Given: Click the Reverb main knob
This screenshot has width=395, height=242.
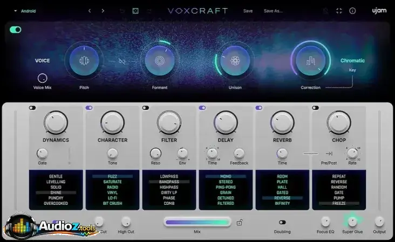Looking at the screenshot, I should [282, 122].
